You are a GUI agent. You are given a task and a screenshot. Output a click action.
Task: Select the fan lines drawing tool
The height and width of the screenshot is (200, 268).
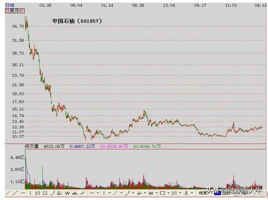coord(60,193)
